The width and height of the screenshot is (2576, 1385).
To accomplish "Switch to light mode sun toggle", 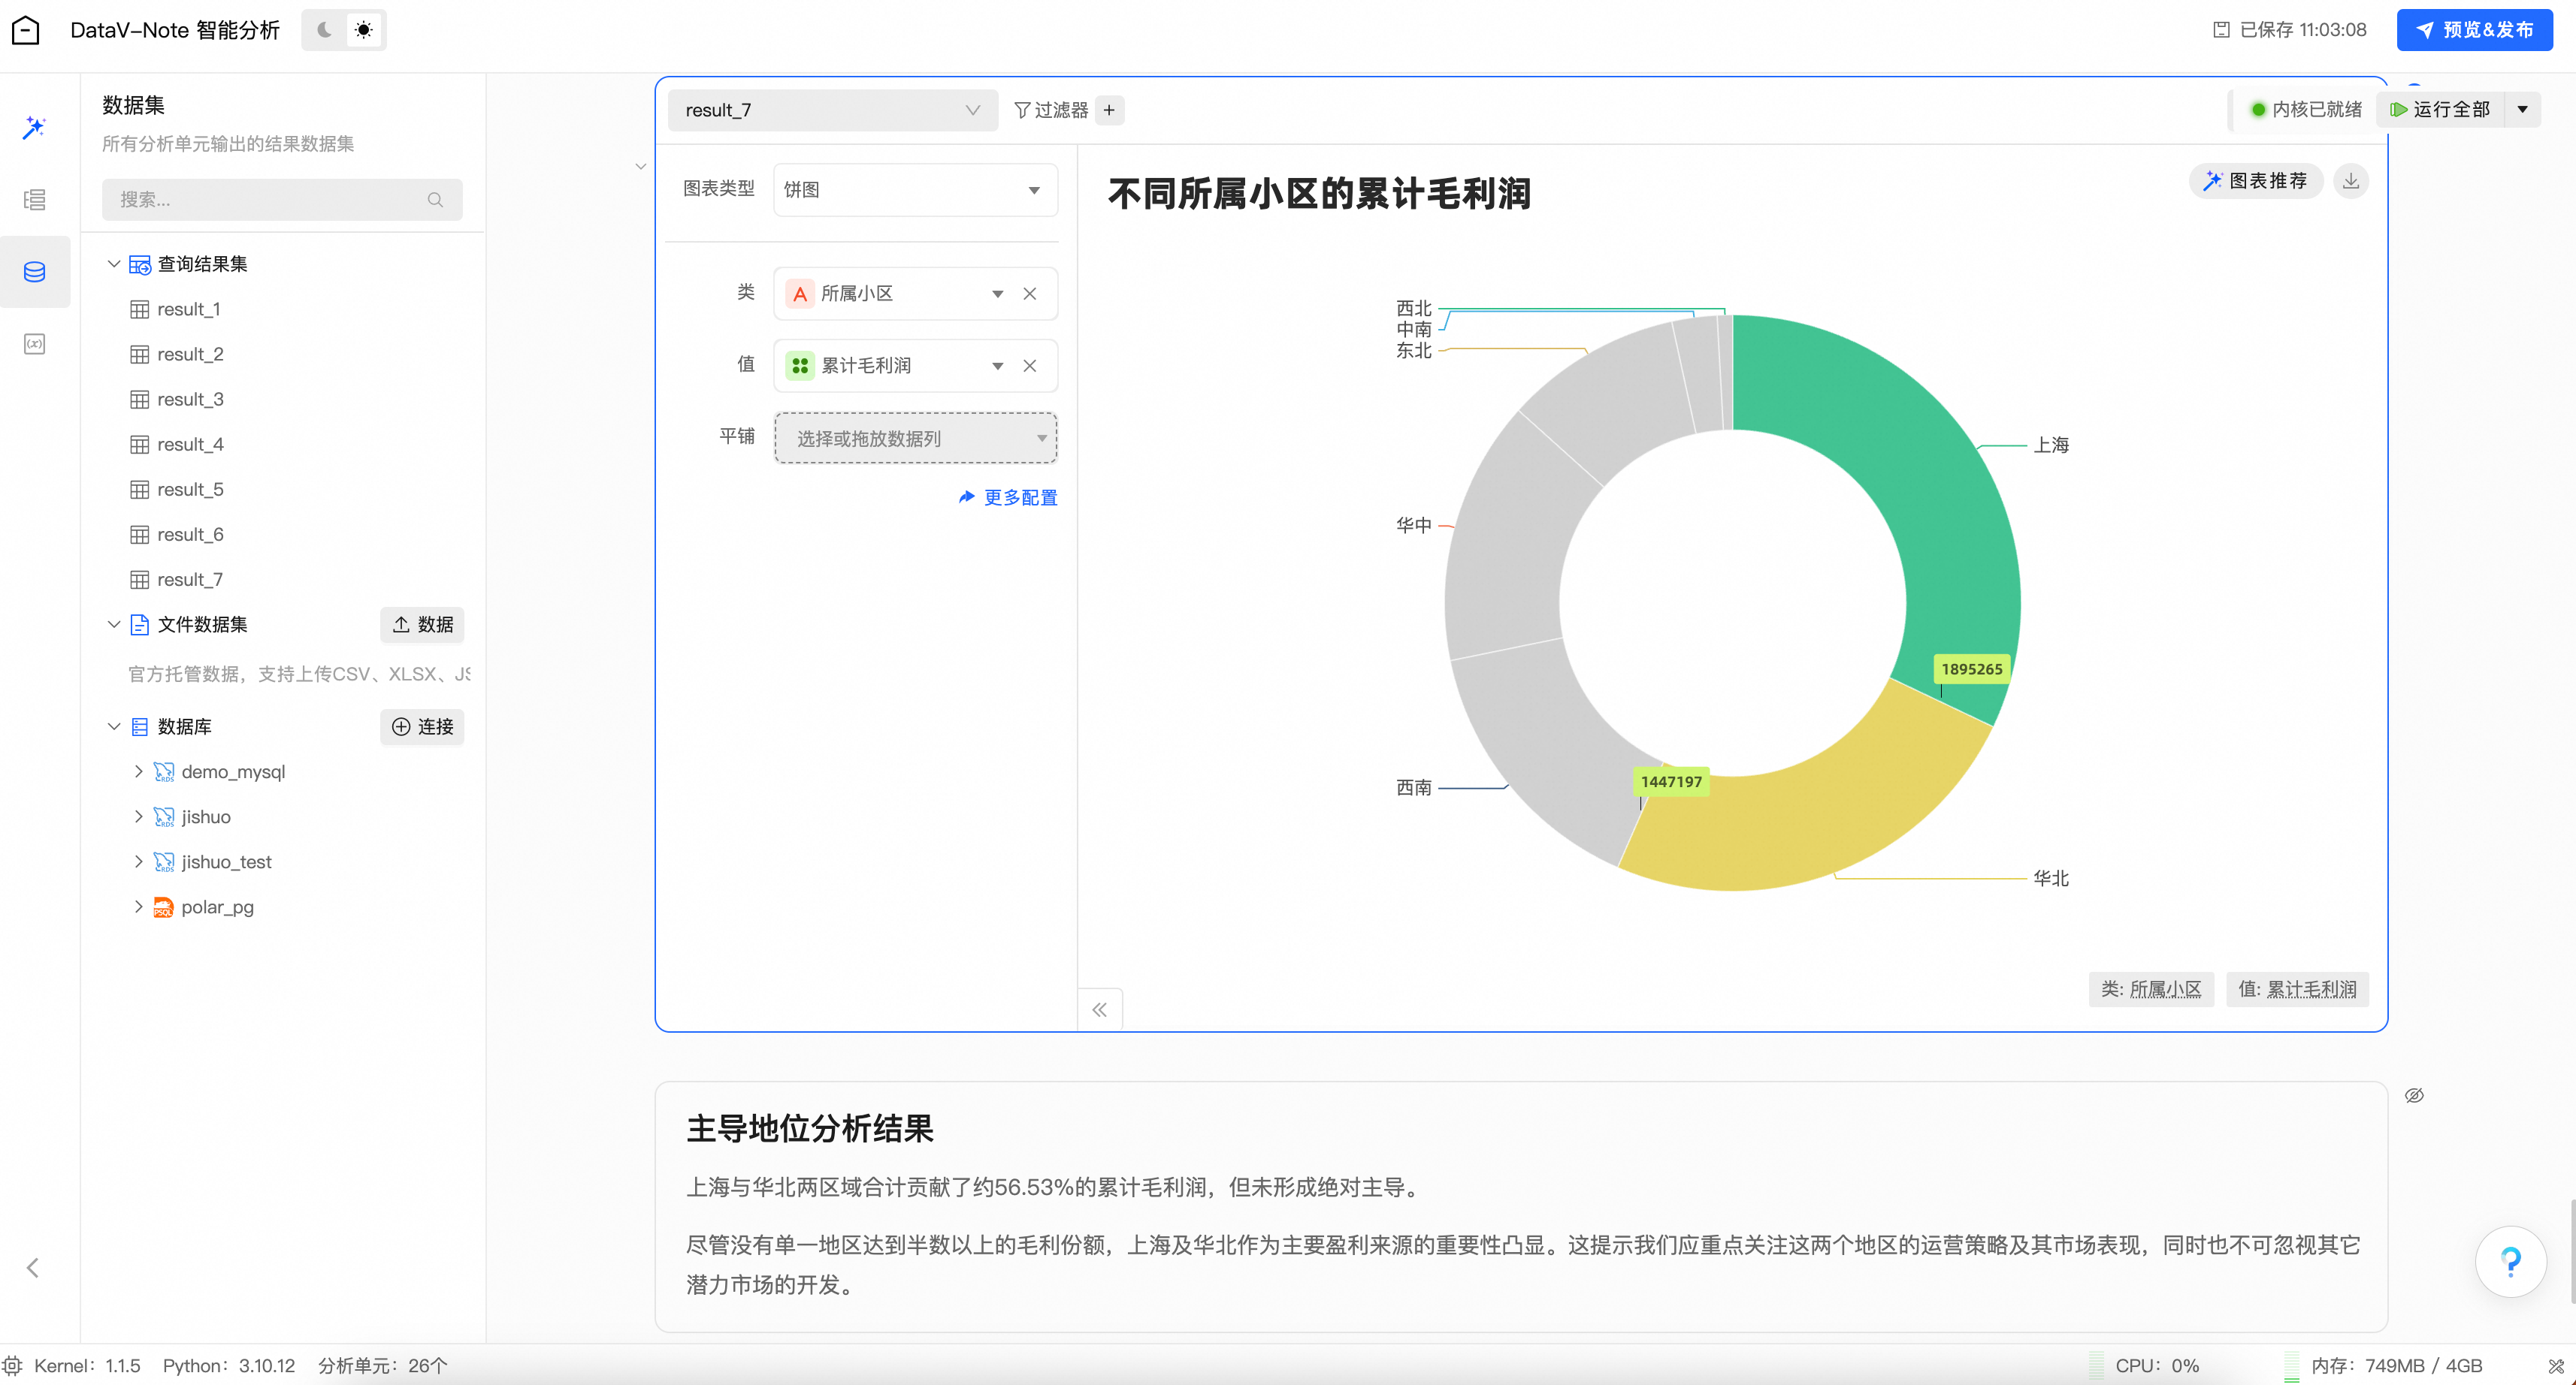I will point(364,30).
